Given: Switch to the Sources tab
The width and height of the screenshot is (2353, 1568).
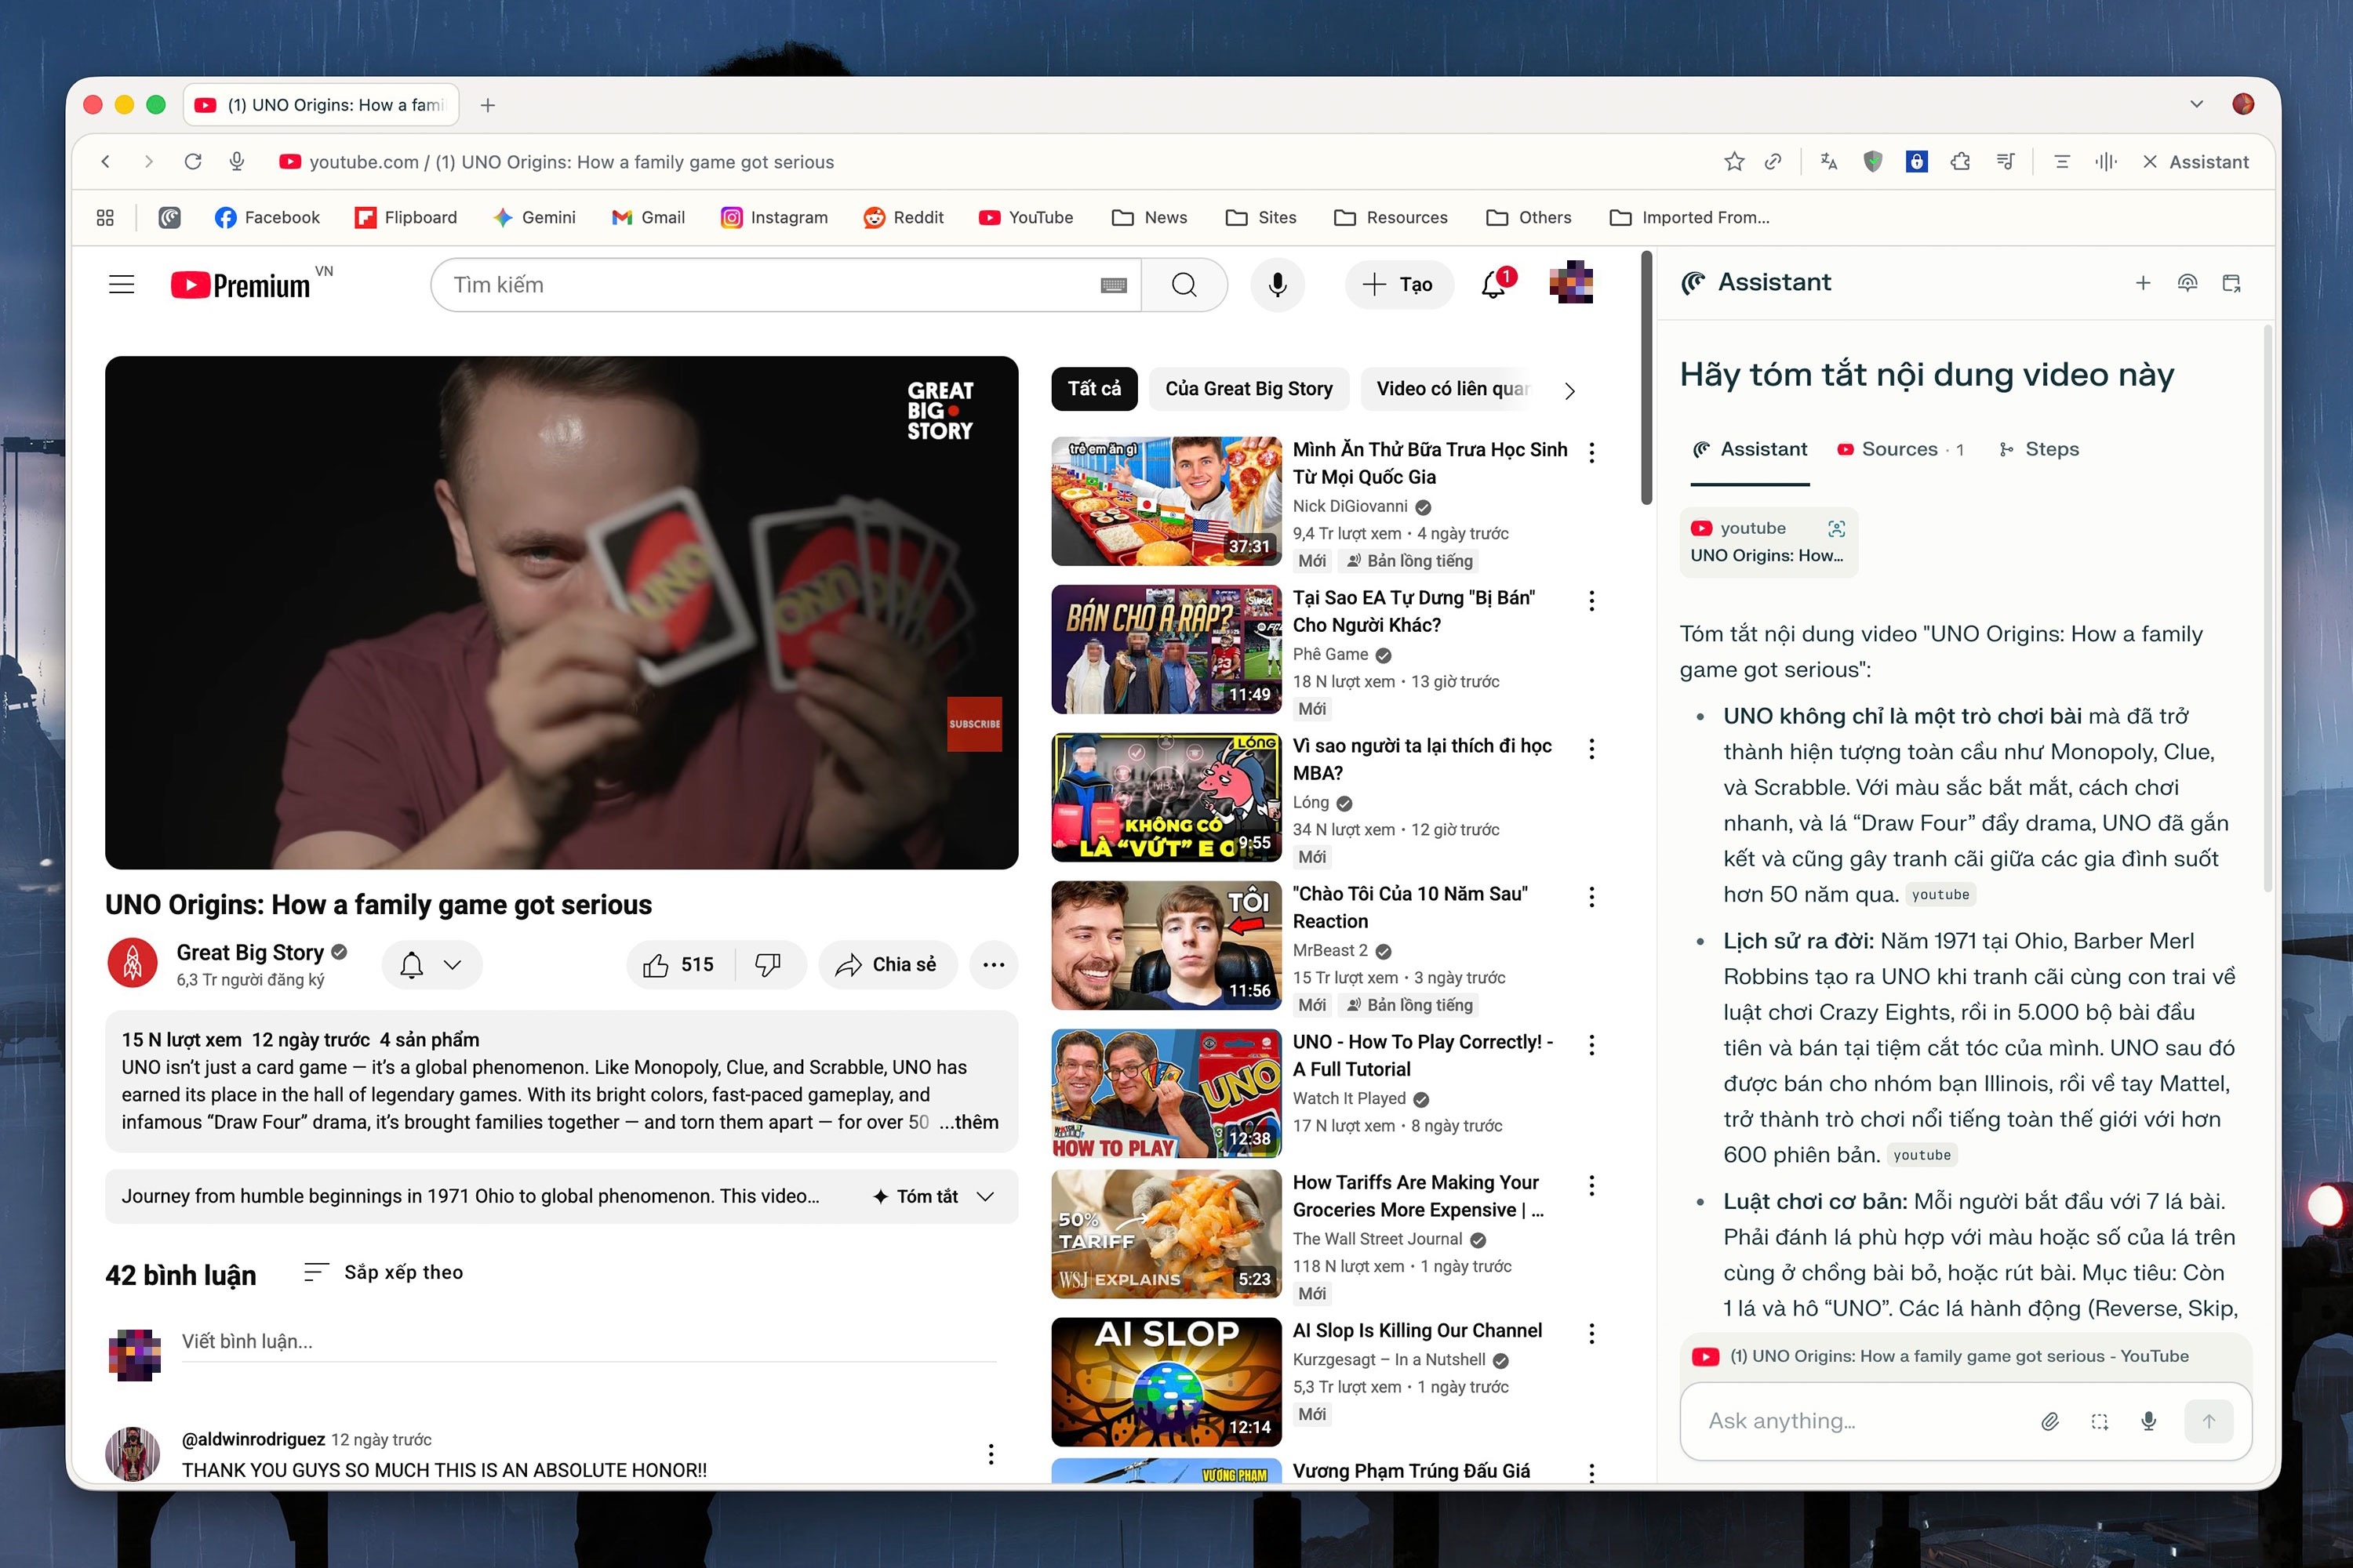Looking at the screenshot, I should click(1900, 450).
